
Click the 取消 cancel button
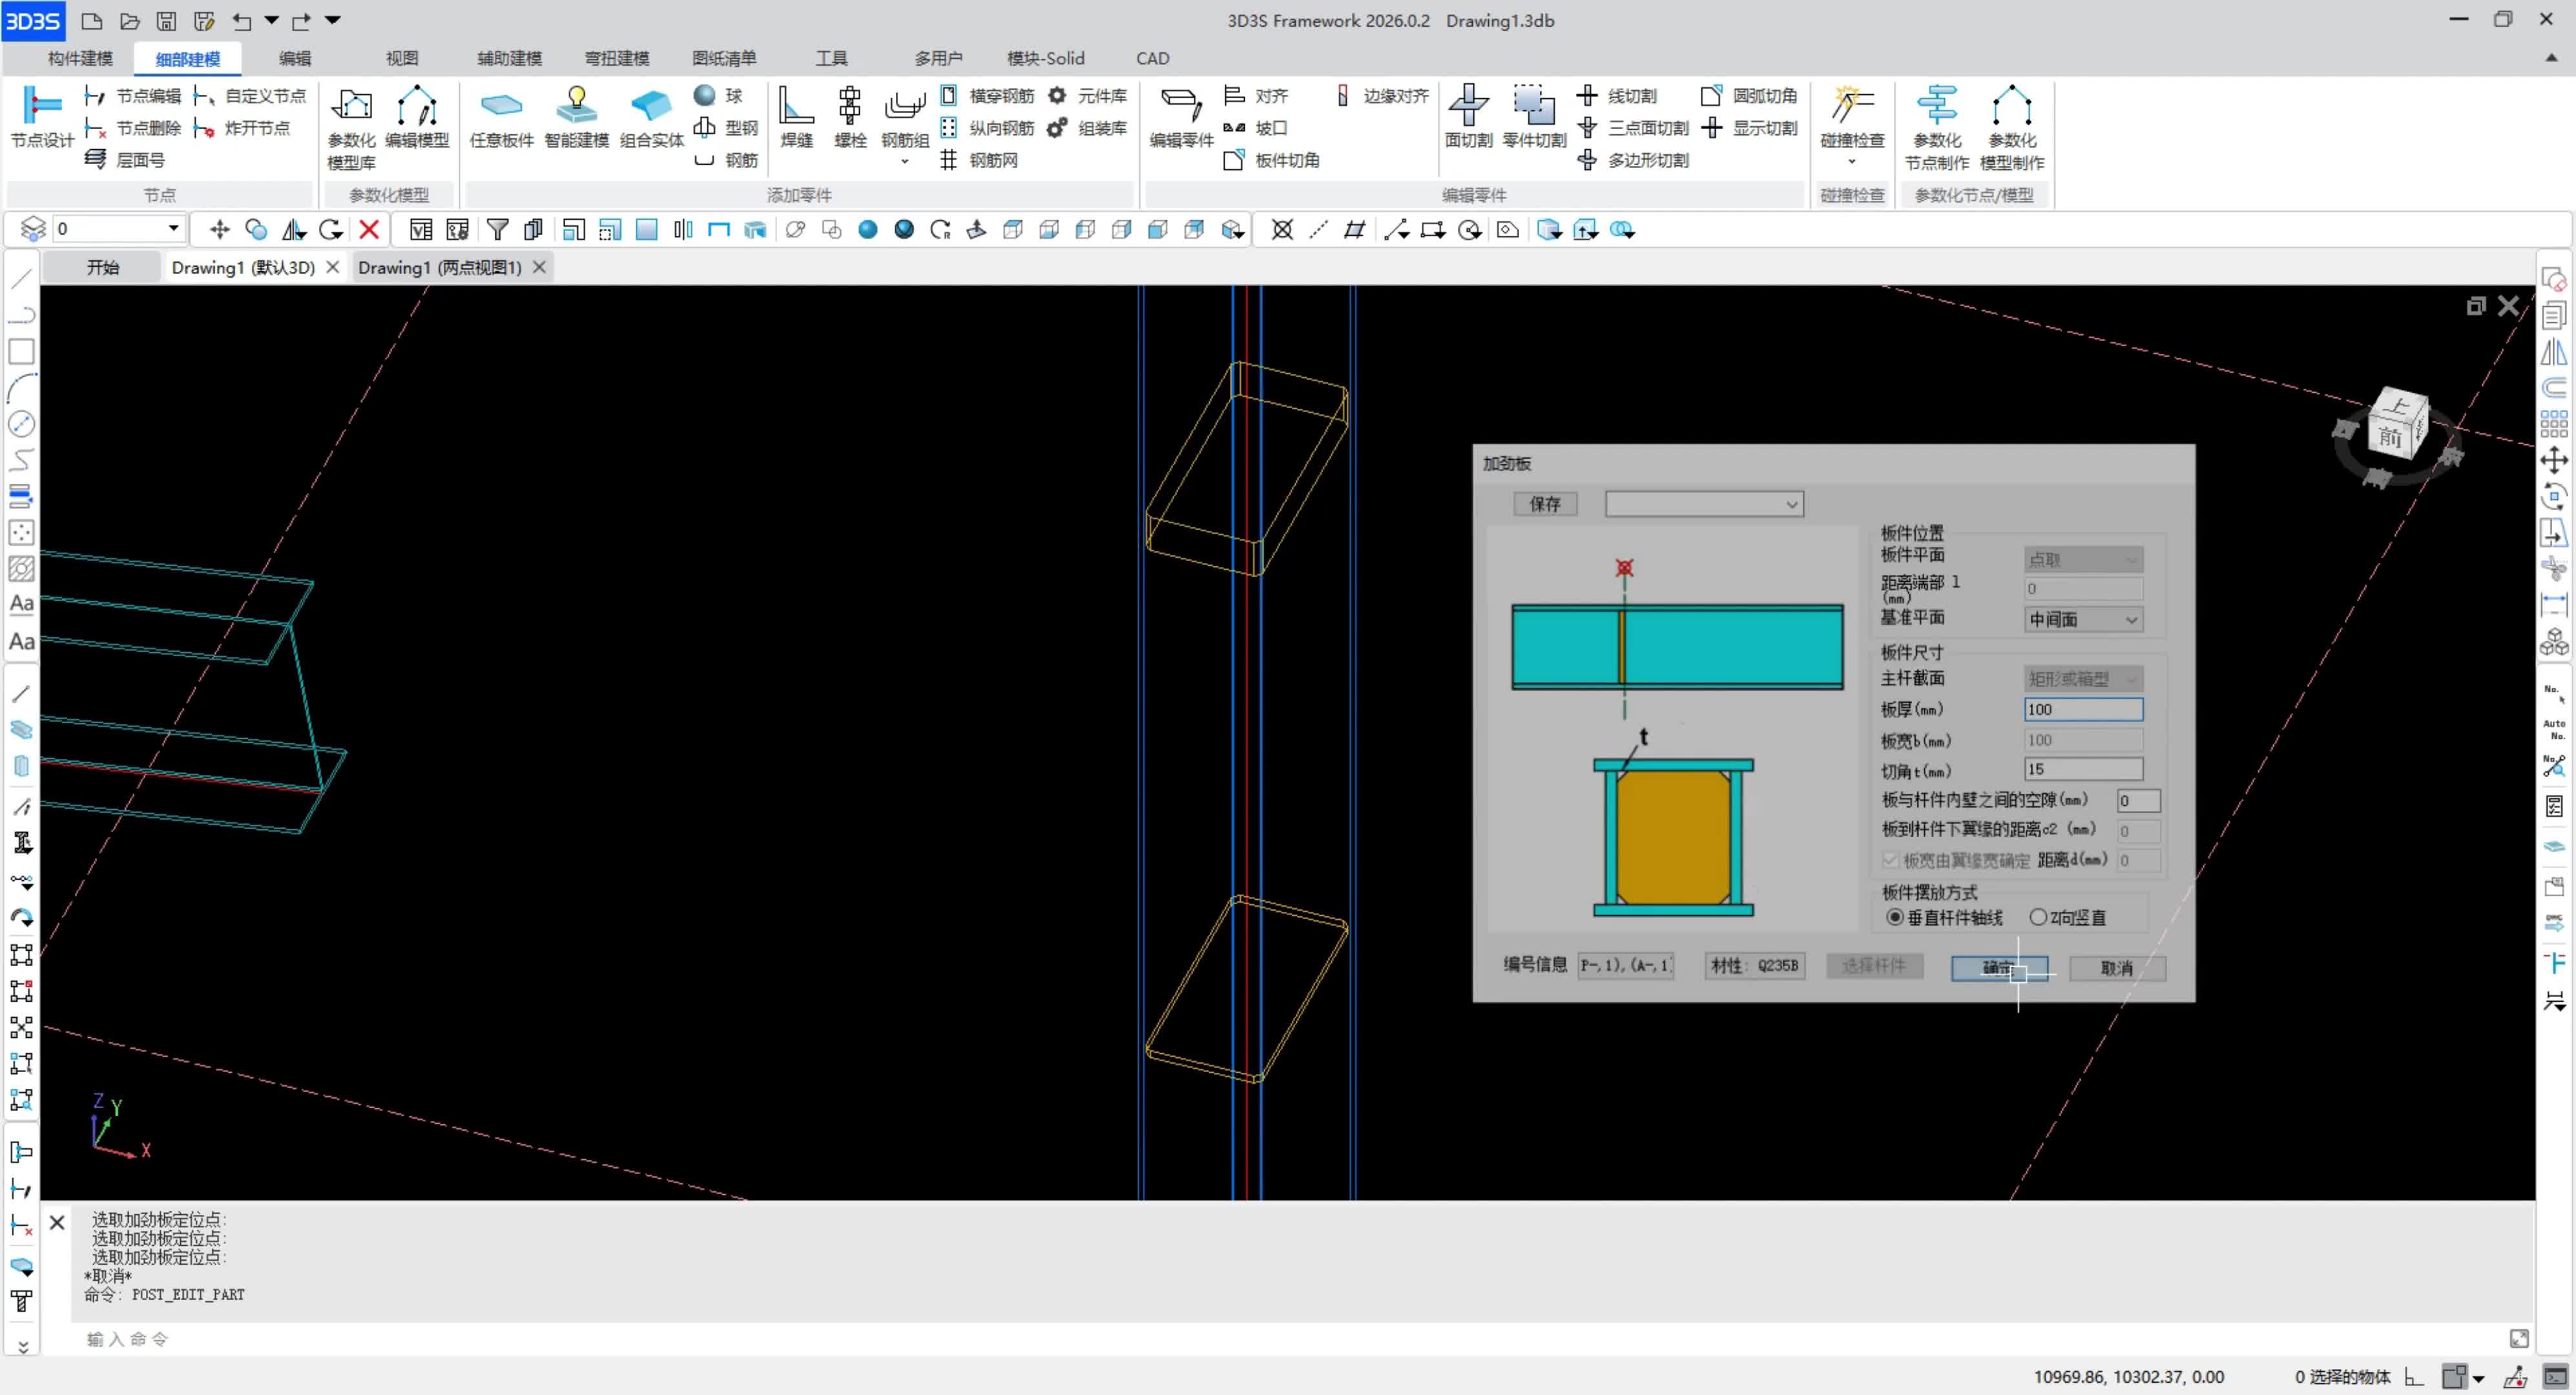pos(2116,967)
